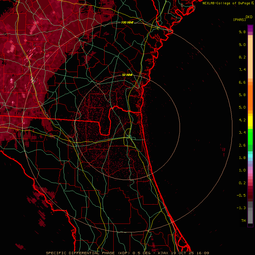This screenshot has height=255, width=255.
Task: Click the 9.8 value on the color scale
Action: pos(242,32)
